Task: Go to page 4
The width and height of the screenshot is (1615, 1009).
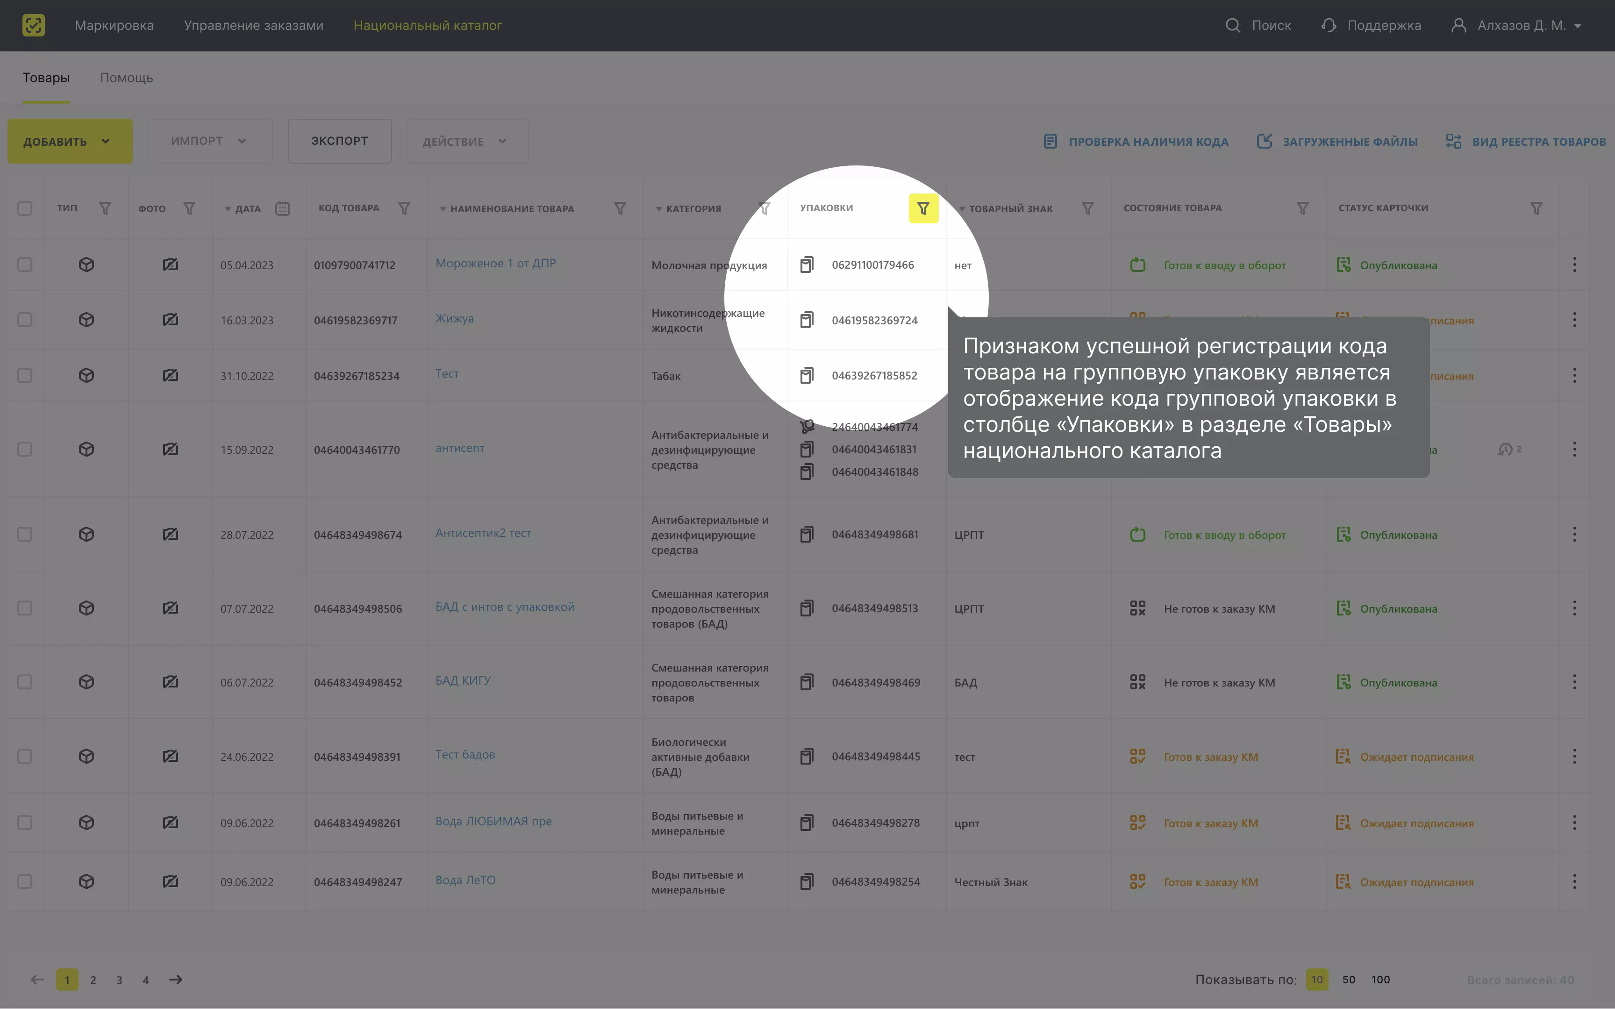Action: (x=145, y=980)
